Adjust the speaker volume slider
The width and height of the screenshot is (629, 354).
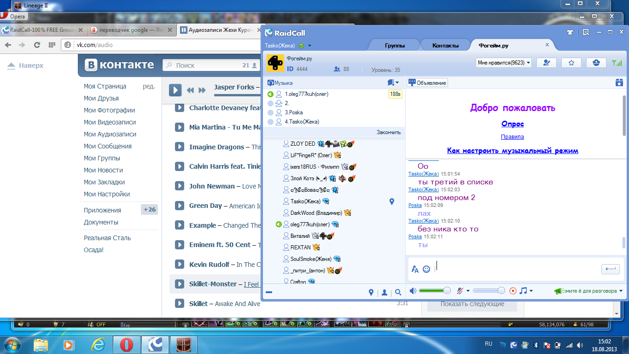(435, 291)
